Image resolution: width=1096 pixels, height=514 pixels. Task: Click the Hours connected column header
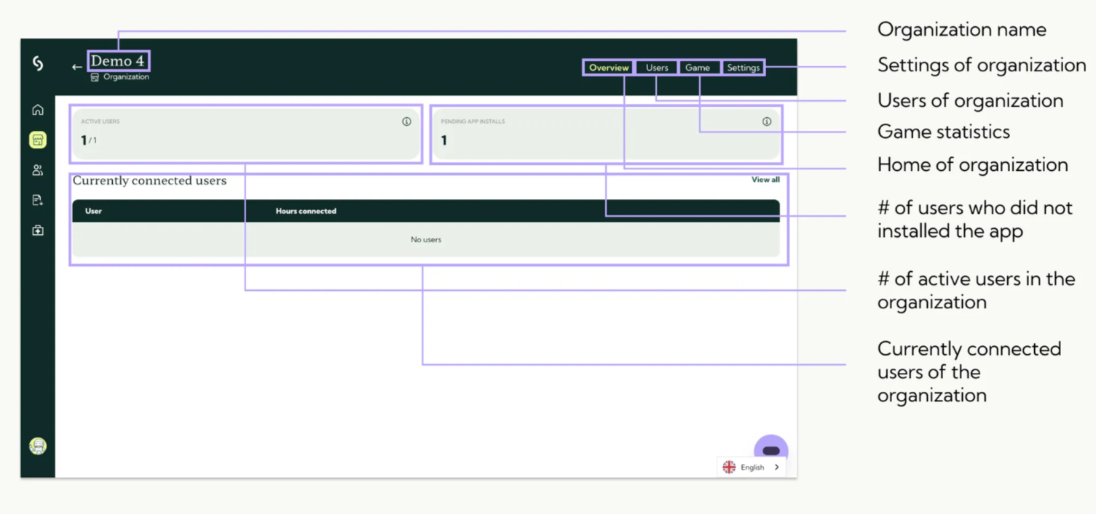(x=306, y=211)
